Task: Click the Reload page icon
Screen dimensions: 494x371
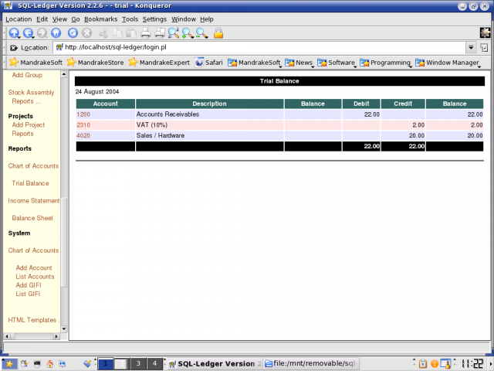Action: [73, 33]
